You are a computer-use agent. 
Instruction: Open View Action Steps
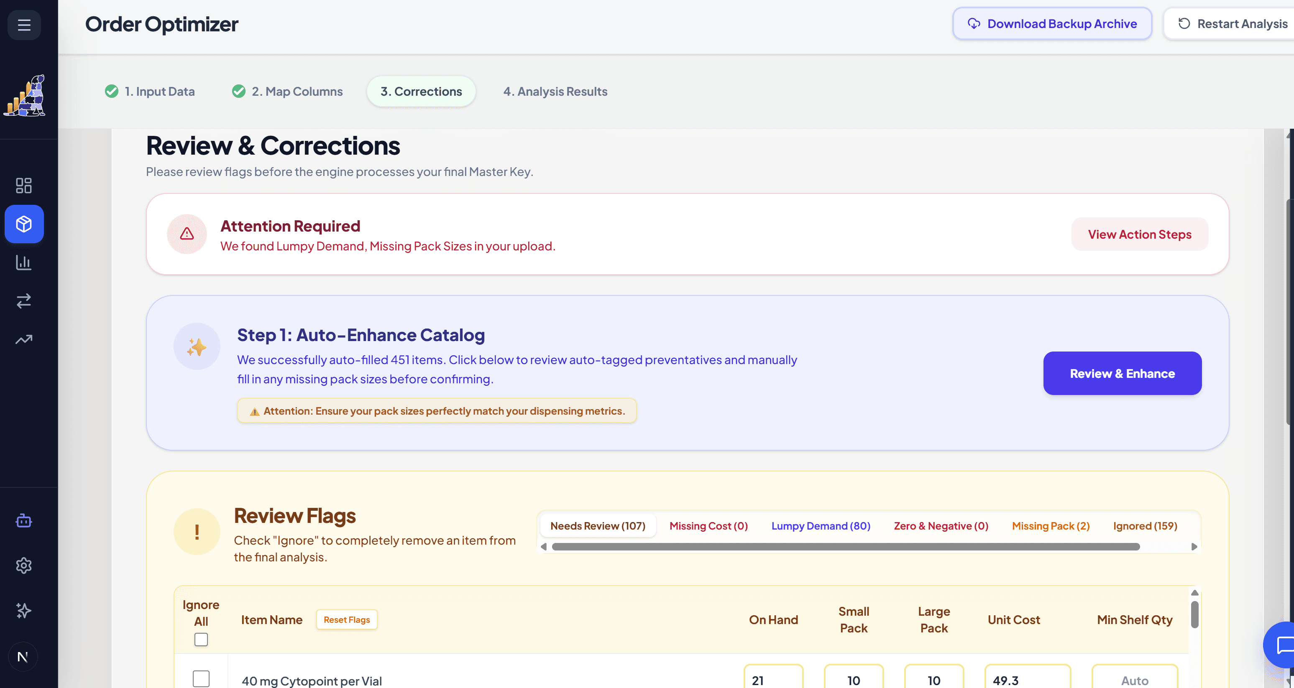click(1140, 234)
